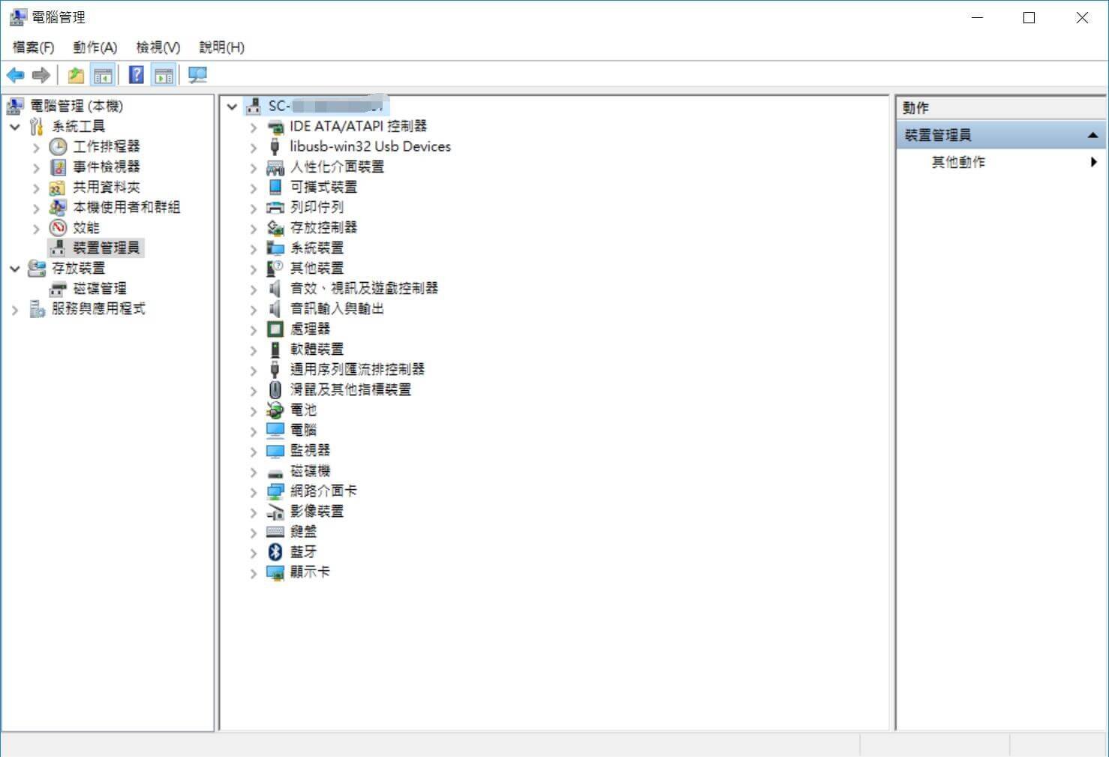This screenshot has height=757, width=1109.
Task: Click the Back arrow toolbar icon
Action: tap(15, 75)
